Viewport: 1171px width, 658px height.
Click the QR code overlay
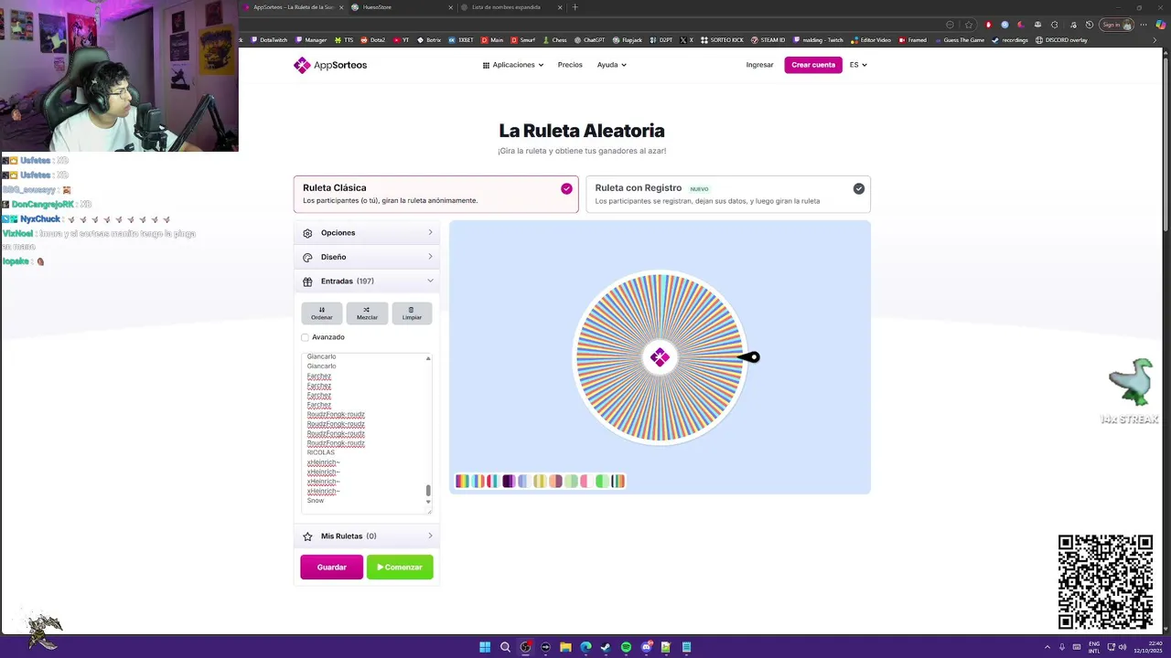[1105, 582]
